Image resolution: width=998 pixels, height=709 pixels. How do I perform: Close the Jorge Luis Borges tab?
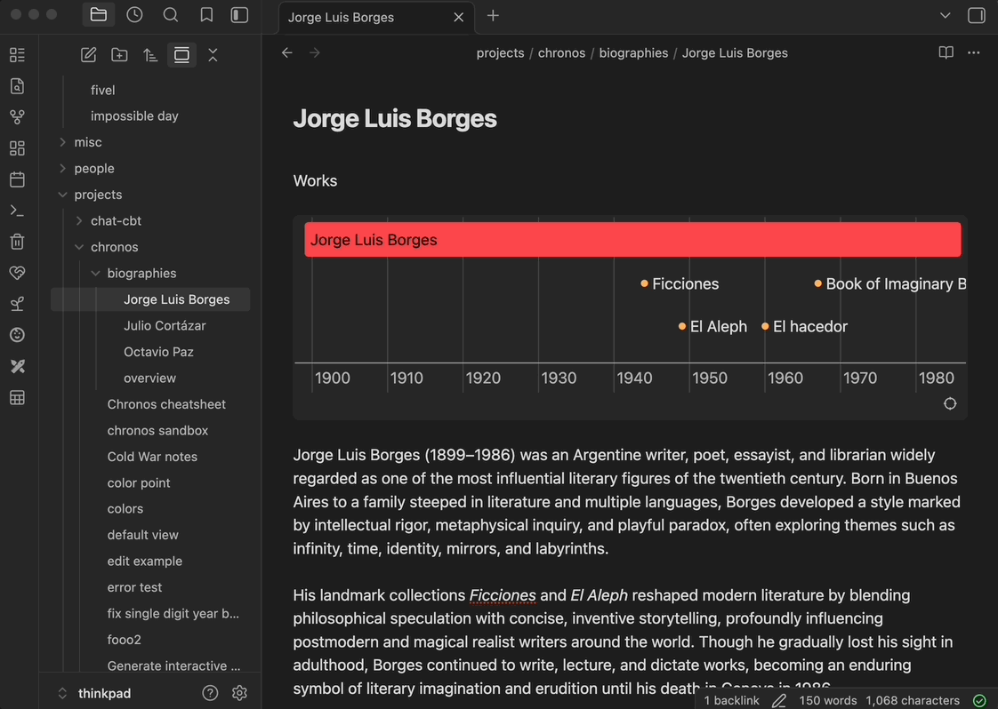(x=458, y=17)
